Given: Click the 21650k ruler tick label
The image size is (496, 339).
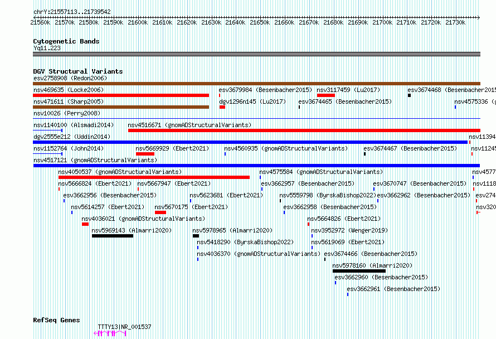Looking at the screenshot, I should 260,22.
